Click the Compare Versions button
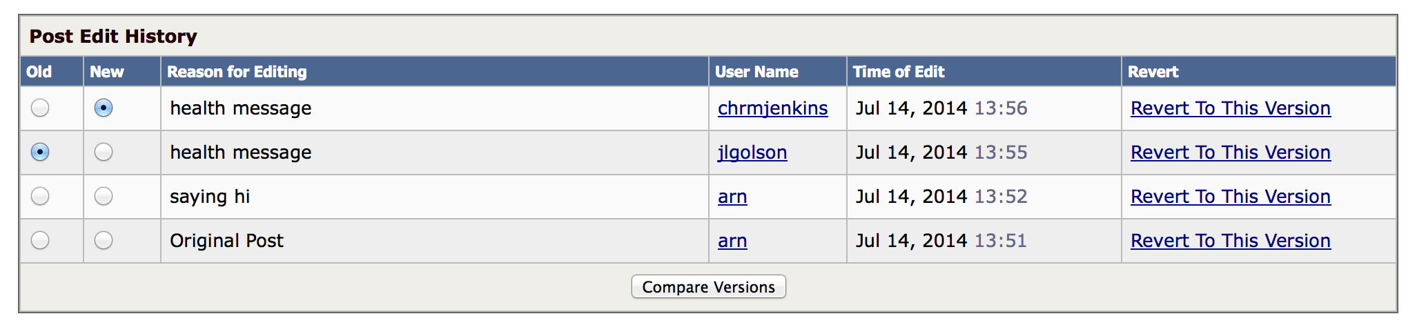 (x=709, y=287)
